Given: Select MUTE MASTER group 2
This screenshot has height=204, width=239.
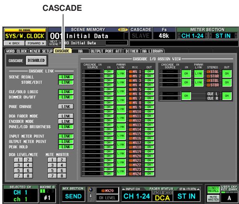Looking at the screenshot, I should (x=62, y=160).
